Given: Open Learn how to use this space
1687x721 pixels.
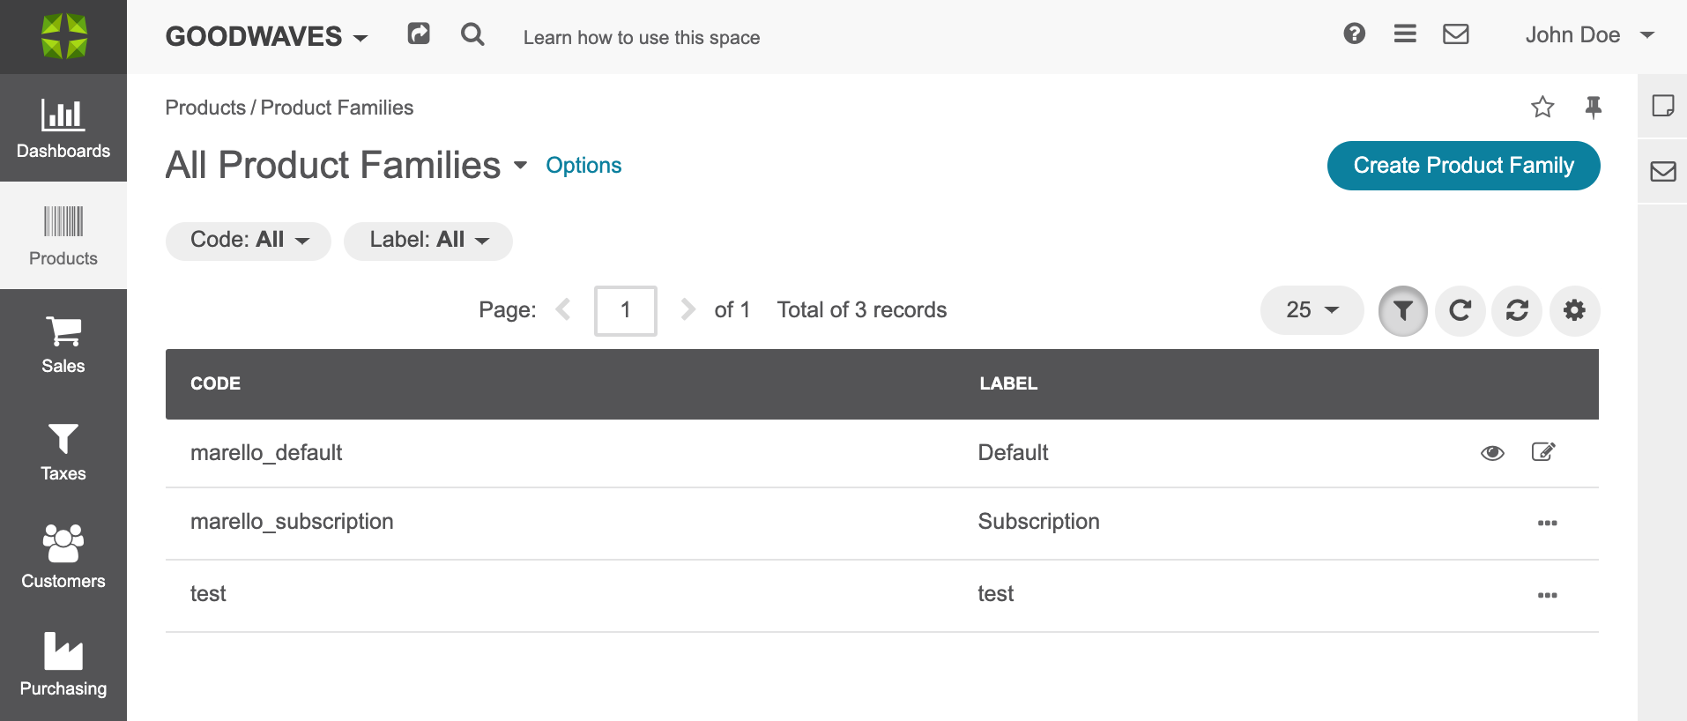Looking at the screenshot, I should coord(642,37).
